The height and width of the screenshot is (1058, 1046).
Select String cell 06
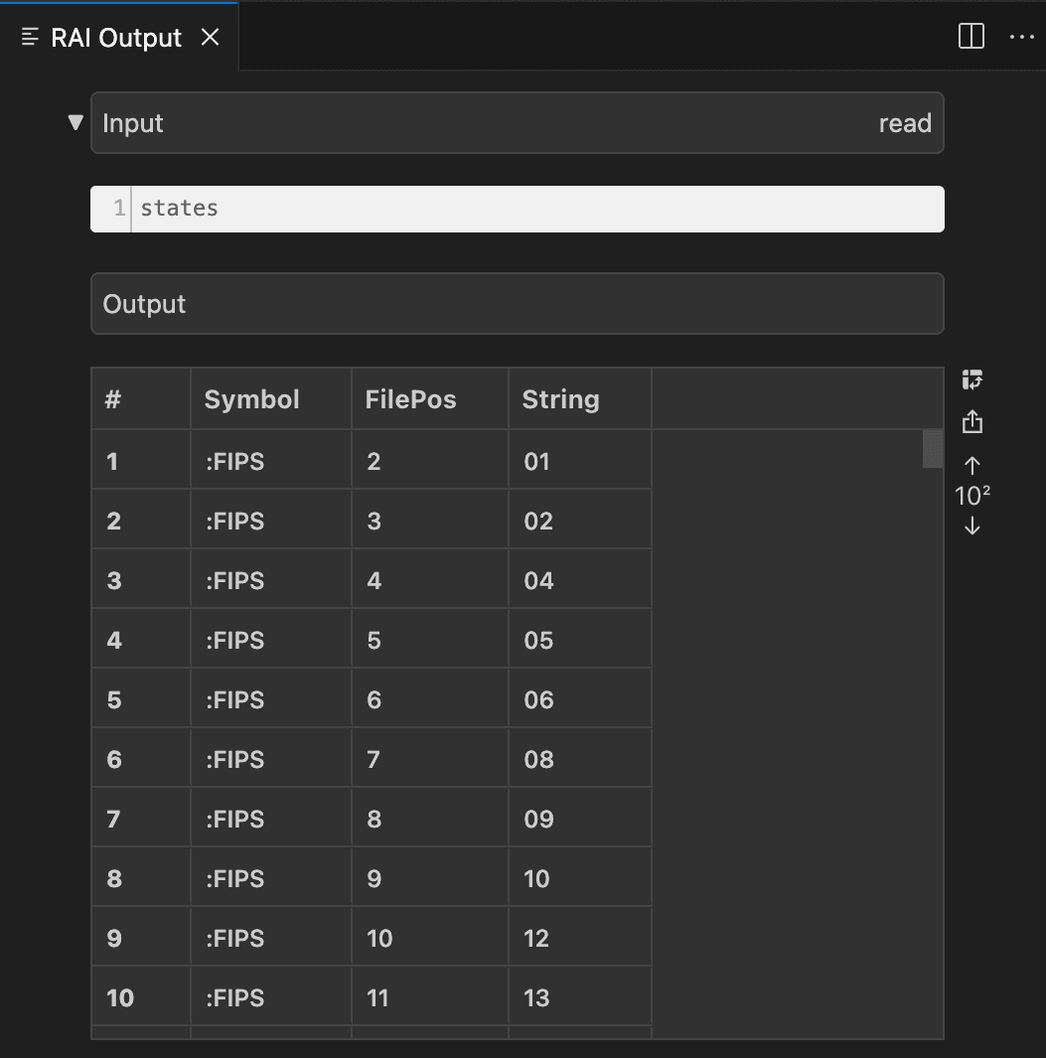[580, 699]
